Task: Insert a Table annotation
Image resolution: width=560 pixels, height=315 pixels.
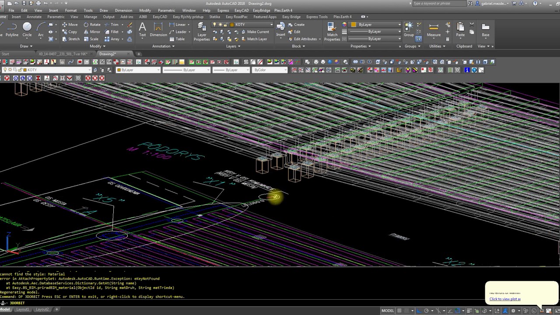Action: point(177,39)
